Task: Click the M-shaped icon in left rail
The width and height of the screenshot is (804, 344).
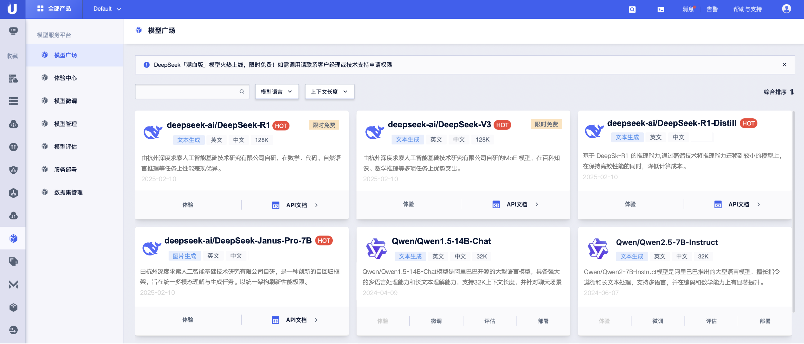Action: (13, 285)
